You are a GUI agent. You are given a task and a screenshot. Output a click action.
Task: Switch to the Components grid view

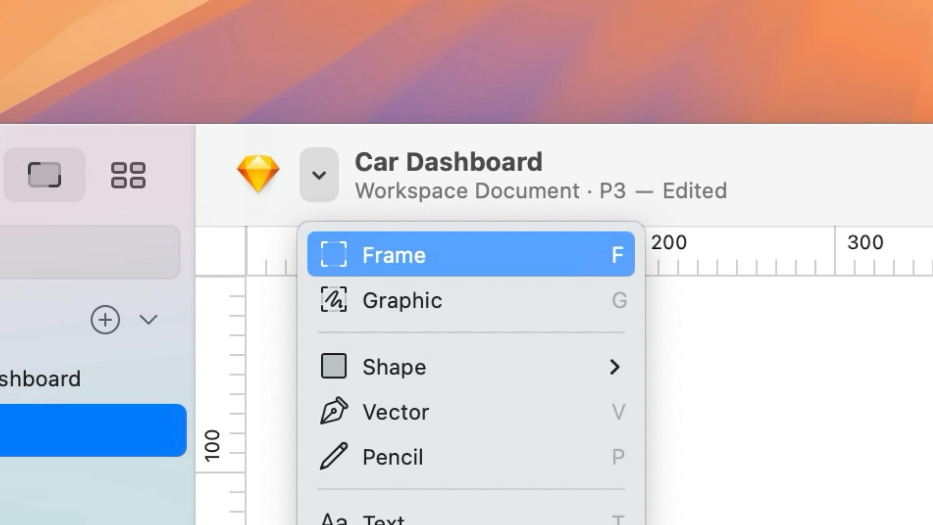(x=127, y=175)
